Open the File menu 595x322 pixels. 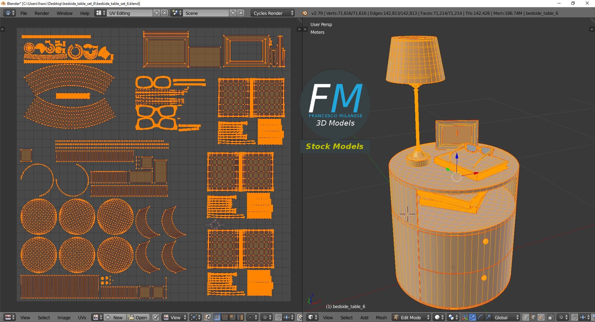click(24, 13)
